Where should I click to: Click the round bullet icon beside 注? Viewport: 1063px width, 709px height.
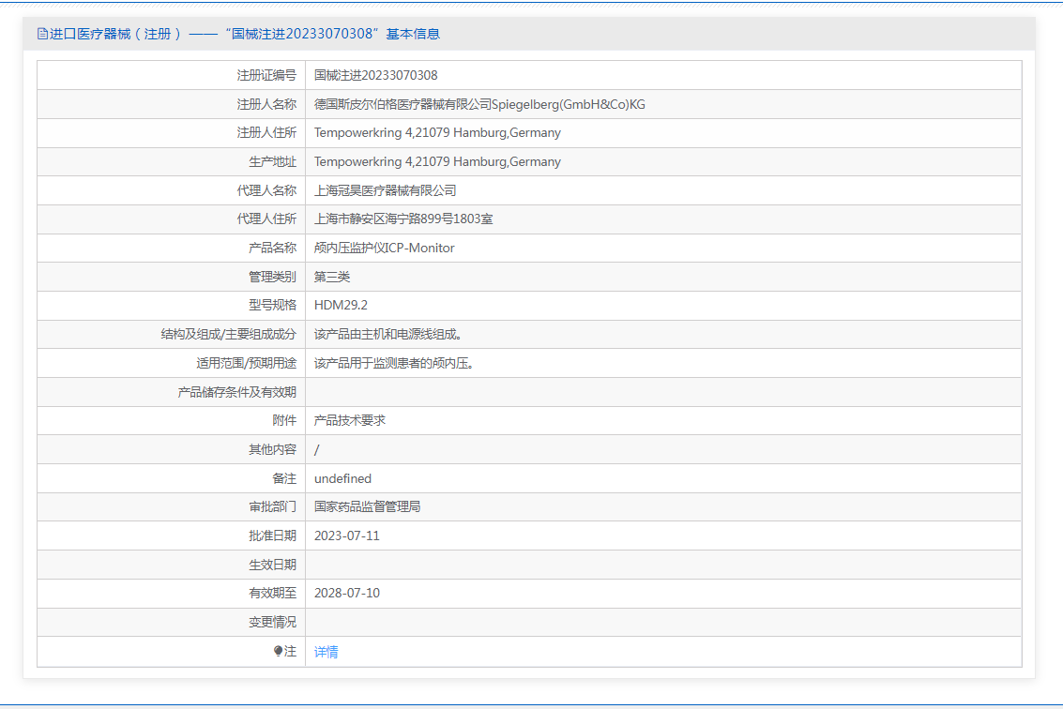pos(278,651)
